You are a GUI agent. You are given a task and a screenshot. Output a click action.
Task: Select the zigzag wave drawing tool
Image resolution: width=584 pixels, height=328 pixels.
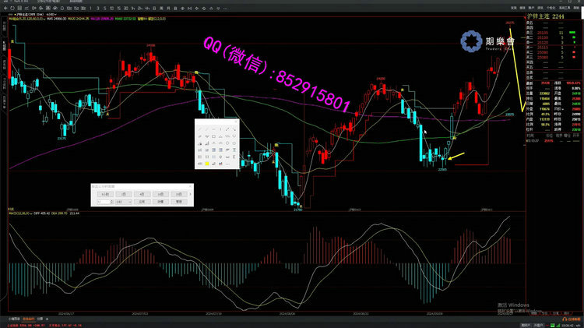(x=206, y=136)
